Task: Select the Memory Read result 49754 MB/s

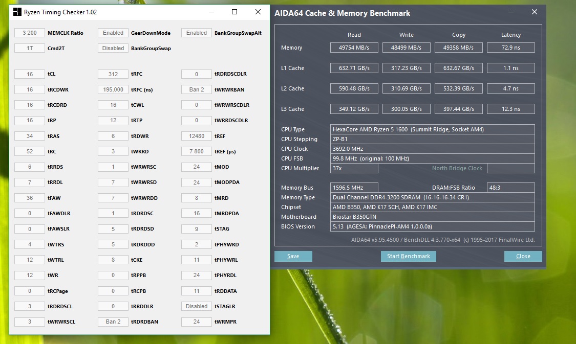Action: pos(354,48)
